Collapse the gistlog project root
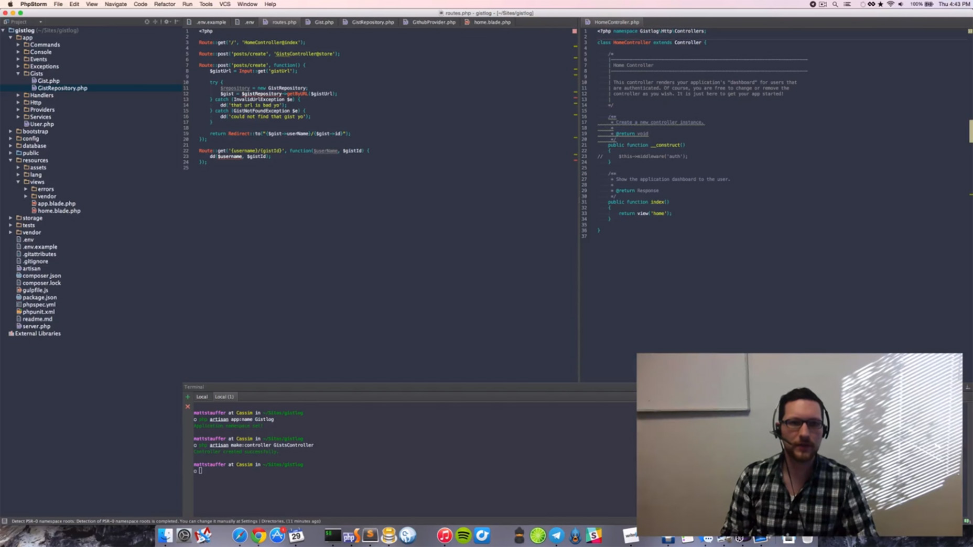The image size is (973, 547). pos(4,30)
